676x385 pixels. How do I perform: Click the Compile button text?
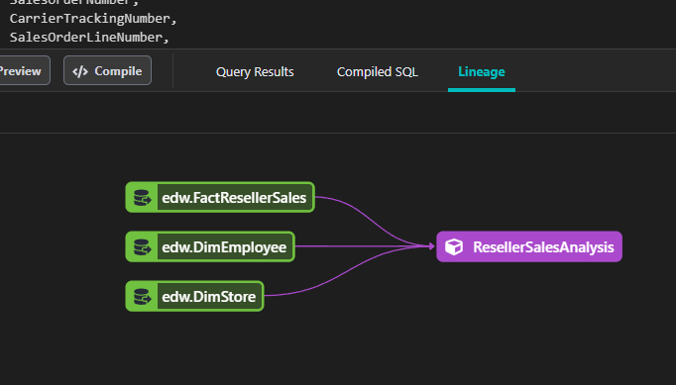point(118,71)
